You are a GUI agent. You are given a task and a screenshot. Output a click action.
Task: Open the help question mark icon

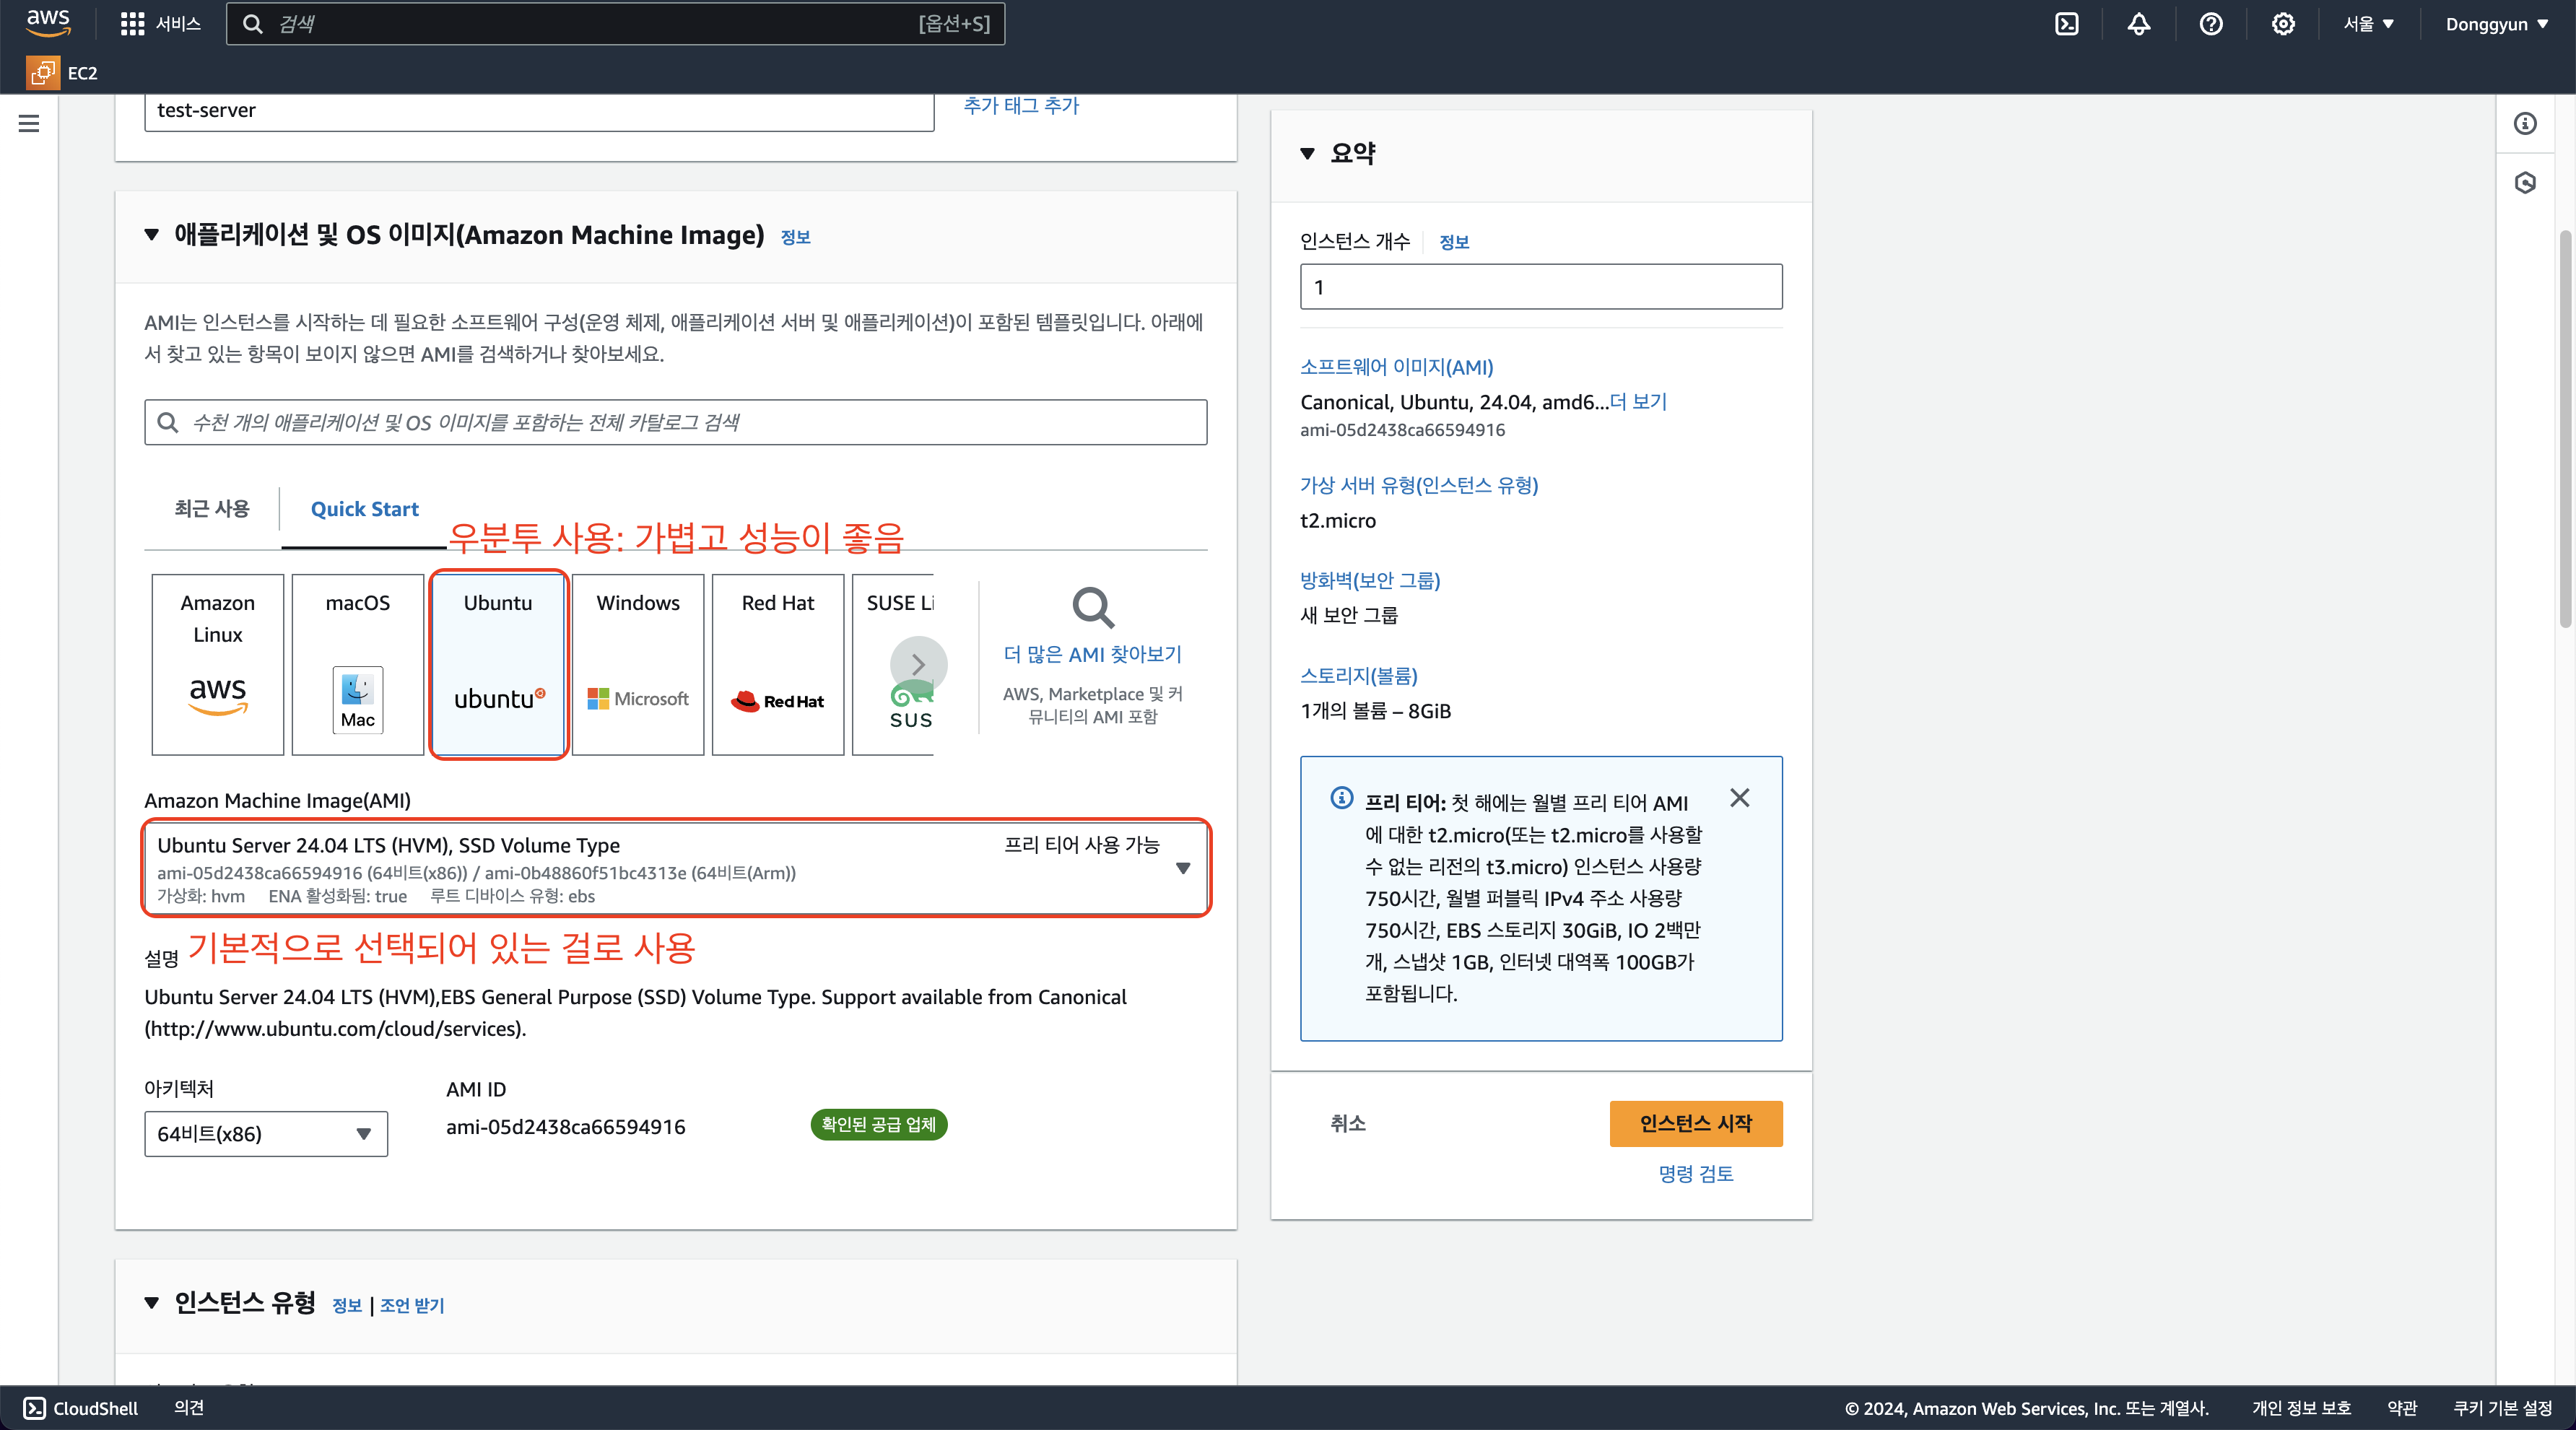click(2210, 24)
